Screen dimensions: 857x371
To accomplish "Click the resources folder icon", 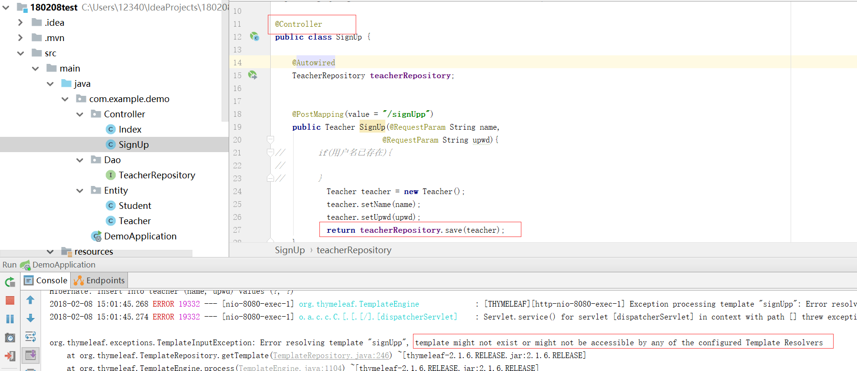I will [66, 251].
